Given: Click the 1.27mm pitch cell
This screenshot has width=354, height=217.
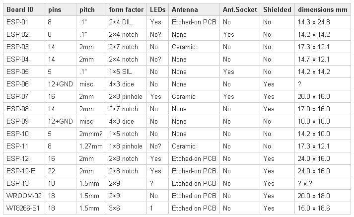Looking at the screenshot, I should click(91, 146).
